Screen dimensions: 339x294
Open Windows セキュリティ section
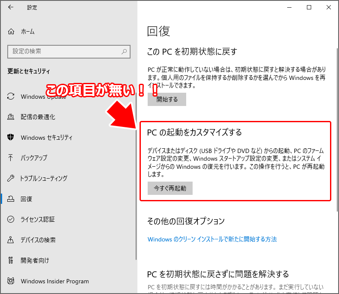pyautogui.click(x=47, y=137)
